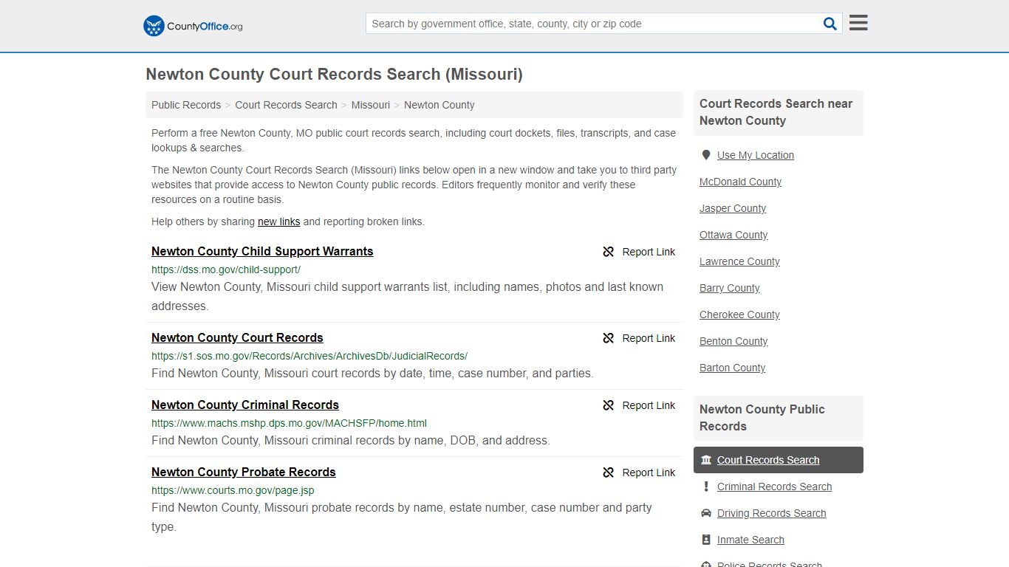1009x567 pixels.
Task: Open Public Records breadcrumb
Action: 186,105
